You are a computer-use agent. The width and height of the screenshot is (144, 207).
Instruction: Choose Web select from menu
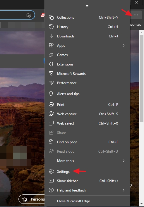[x=87, y=123]
